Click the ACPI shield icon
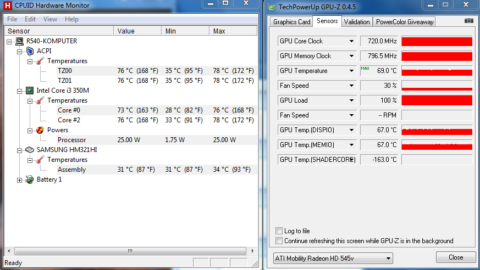Image resolution: width=480 pixels, height=270 pixels. tap(30, 51)
